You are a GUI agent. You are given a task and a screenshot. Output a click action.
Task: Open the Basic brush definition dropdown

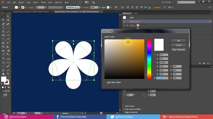pos(81,7)
